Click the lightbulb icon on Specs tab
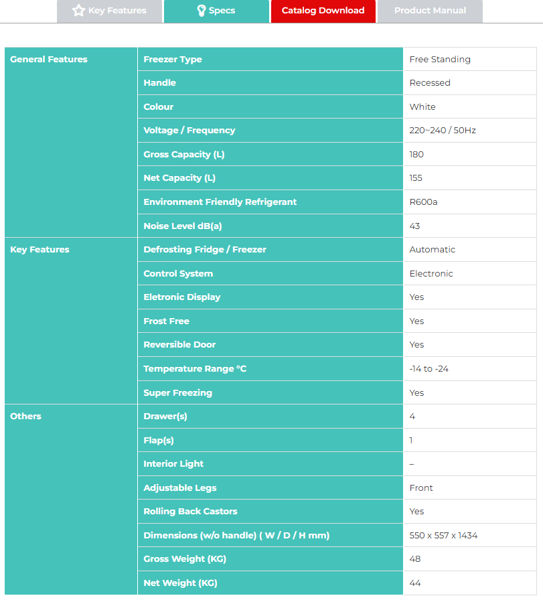Image resolution: width=543 pixels, height=600 pixels. point(202,11)
